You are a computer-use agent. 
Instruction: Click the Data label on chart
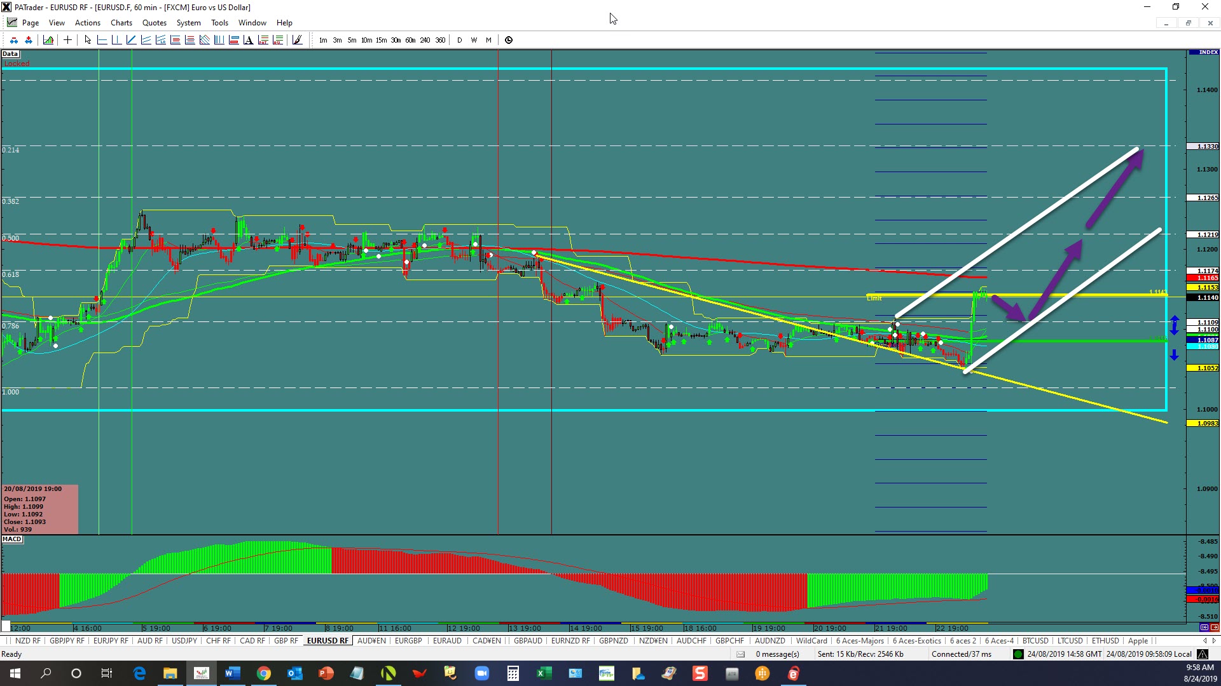point(10,54)
